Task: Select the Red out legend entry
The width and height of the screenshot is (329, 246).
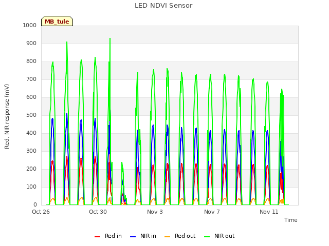Action: point(180,236)
